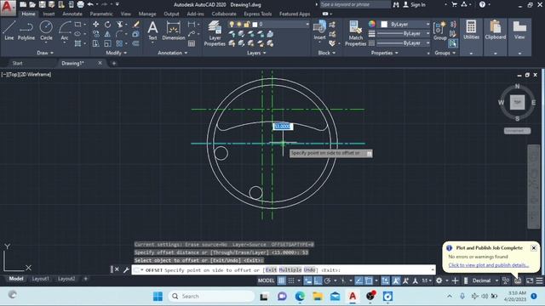Viewport: 545px width, 306px height.
Task: Click the Plot printer icon in quick access
Action: click(80, 4)
